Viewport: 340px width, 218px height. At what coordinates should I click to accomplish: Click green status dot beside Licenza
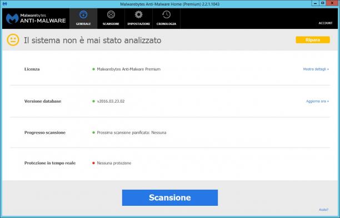tap(94, 69)
